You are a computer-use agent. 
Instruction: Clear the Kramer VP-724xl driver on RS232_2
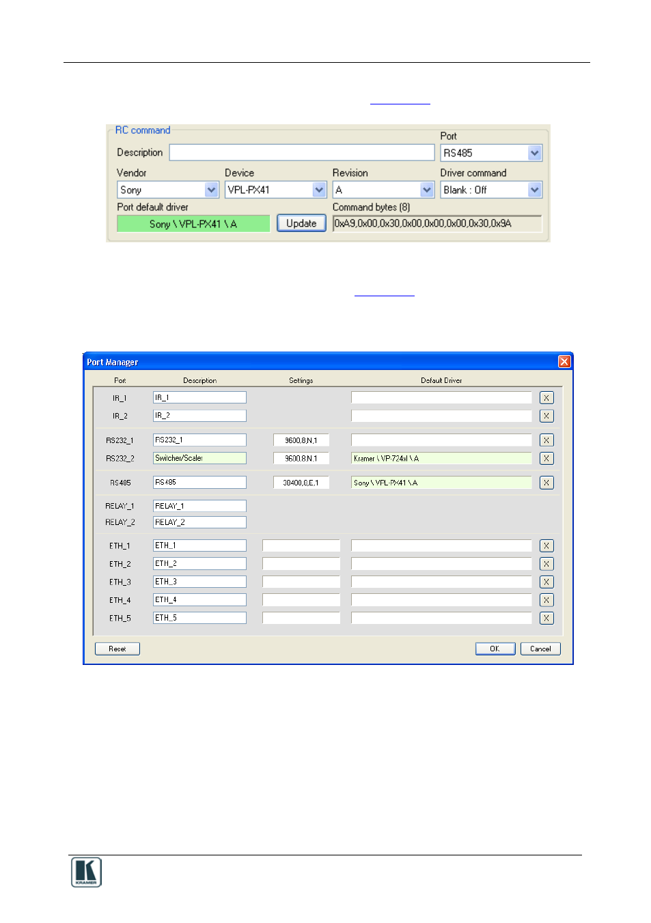coord(546,459)
